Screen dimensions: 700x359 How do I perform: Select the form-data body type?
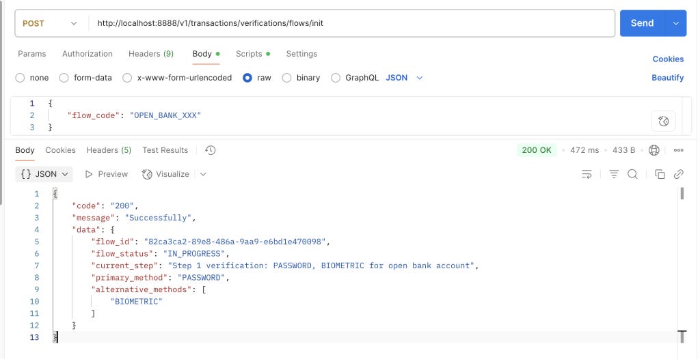point(85,78)
